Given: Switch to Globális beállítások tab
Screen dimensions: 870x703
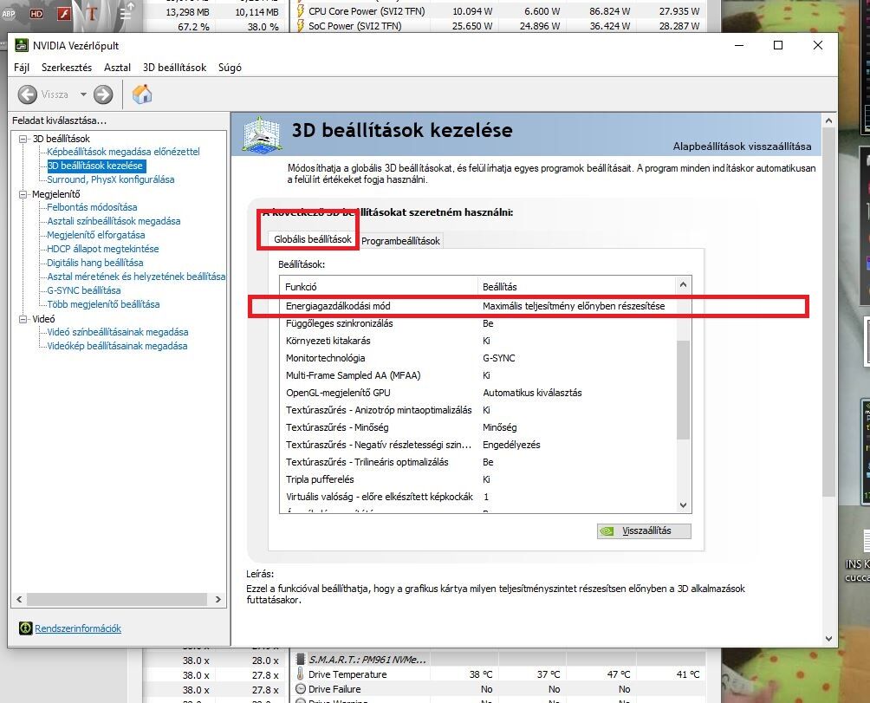Looking at the screenshot, I should pos(312,239).
